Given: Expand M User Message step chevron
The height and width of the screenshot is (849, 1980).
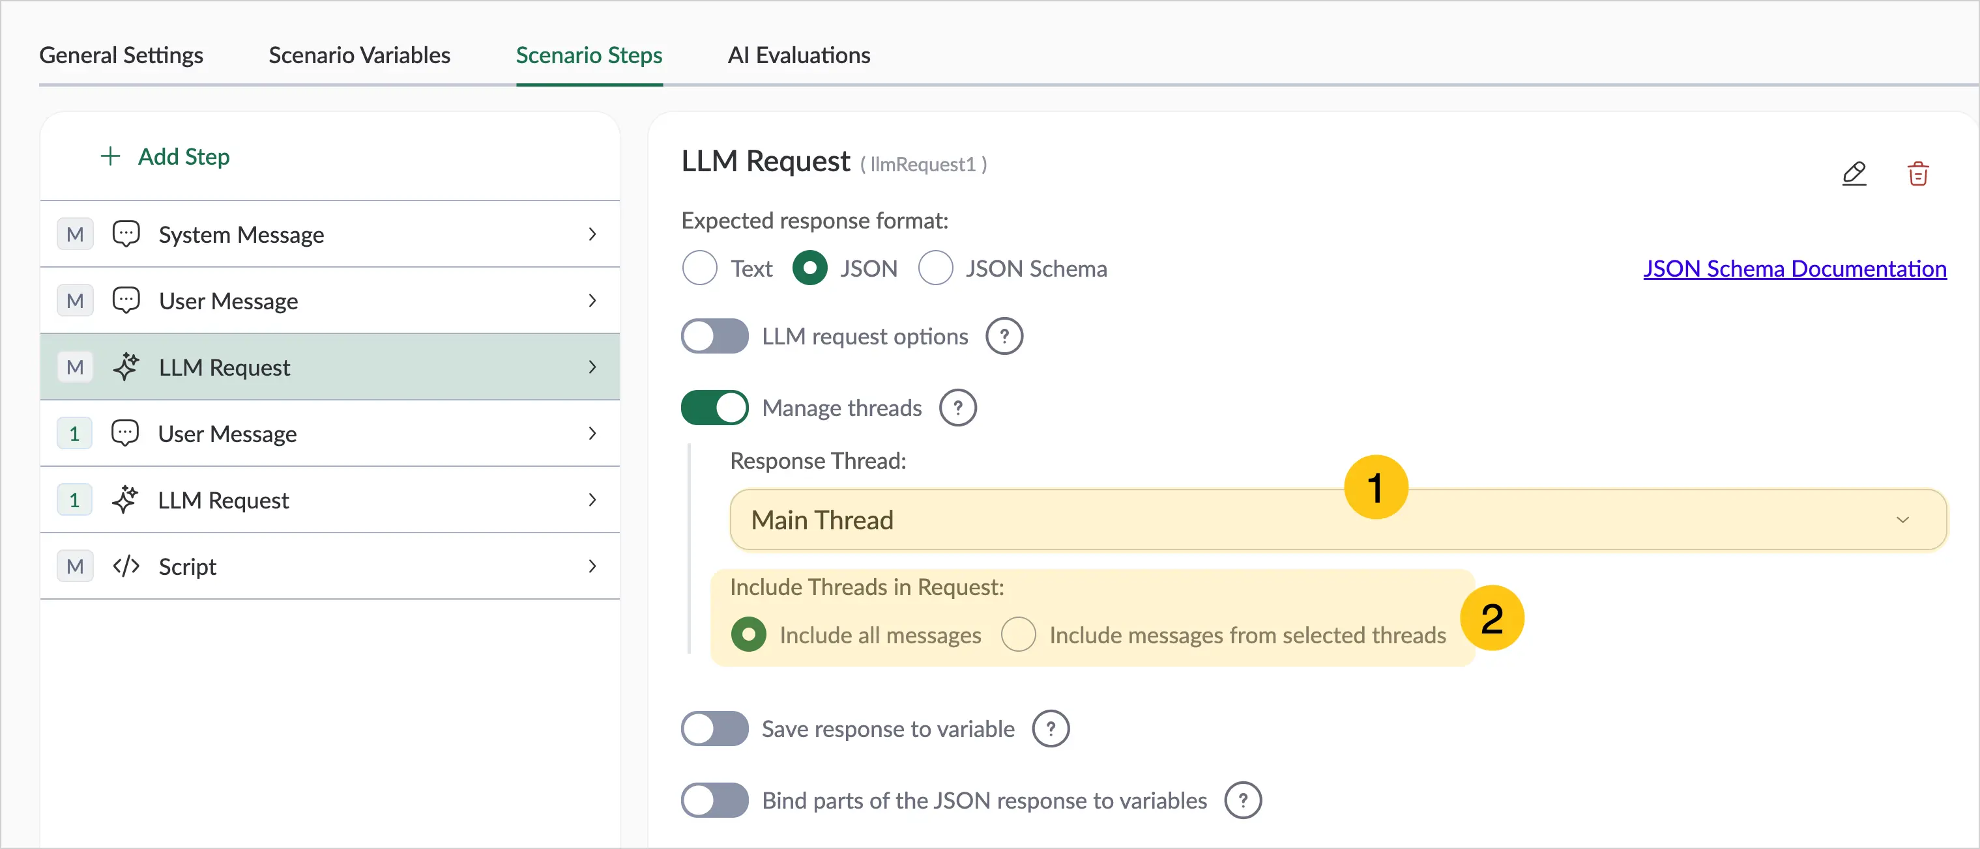Looking at the screenshot, I should (x=592, y=300).
